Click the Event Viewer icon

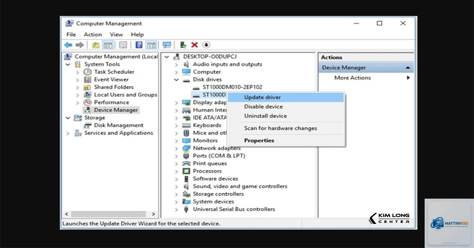point(88,79)
